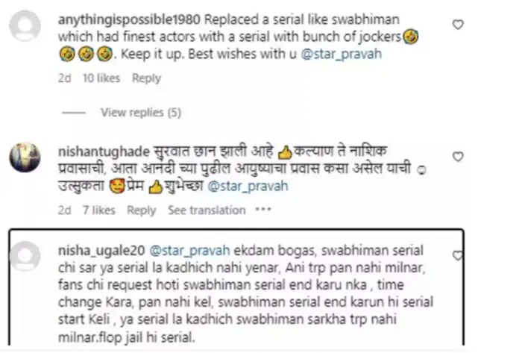522x353 pixels.
Task: Reply to nishantughade's comment
Action: pos(142,210)
